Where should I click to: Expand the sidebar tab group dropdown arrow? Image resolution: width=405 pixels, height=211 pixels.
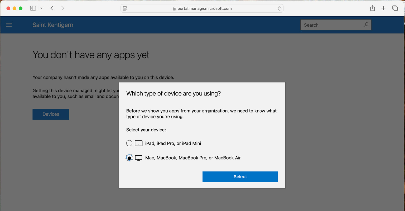[x=41, y=8]
